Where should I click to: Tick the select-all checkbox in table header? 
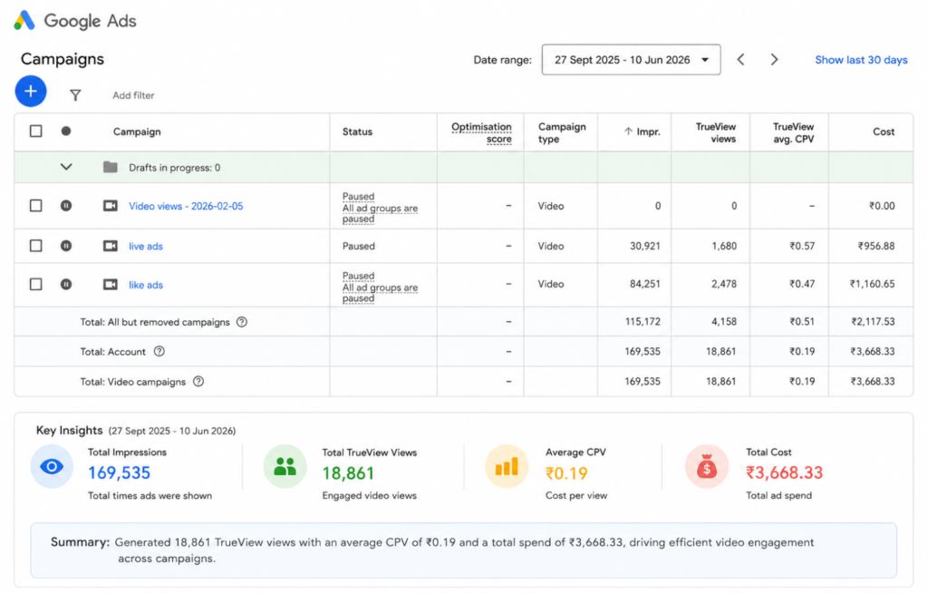pos(36,131)
